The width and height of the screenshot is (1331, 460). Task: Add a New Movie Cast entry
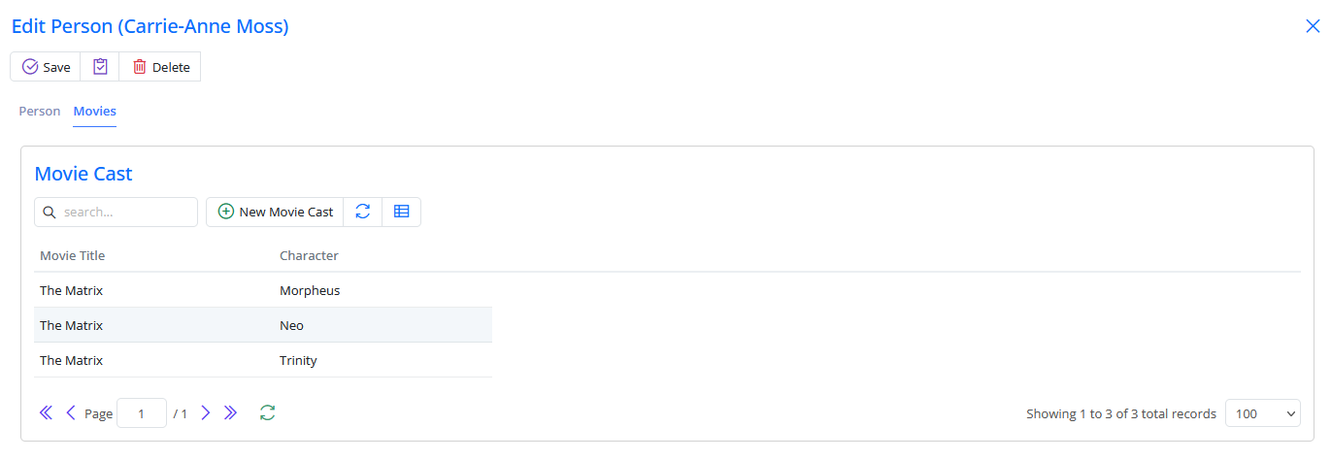pos(276,212)
